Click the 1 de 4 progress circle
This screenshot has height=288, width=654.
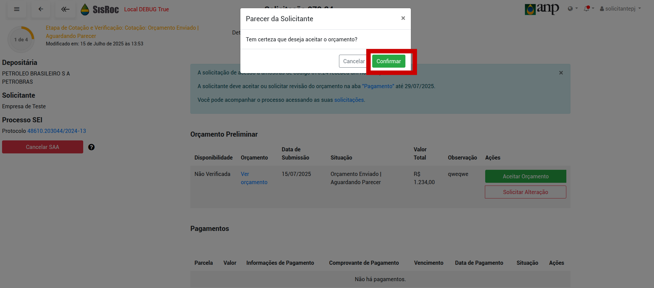(x=21, y=40)
